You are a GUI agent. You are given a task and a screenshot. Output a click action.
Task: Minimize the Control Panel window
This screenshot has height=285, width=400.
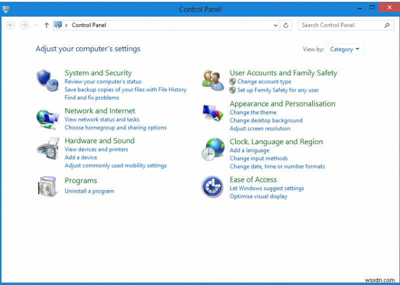(x=359, y=8)
